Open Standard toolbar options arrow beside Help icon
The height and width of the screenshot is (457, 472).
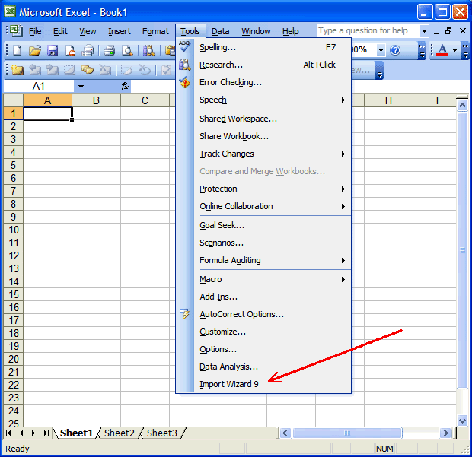(423, 50)
